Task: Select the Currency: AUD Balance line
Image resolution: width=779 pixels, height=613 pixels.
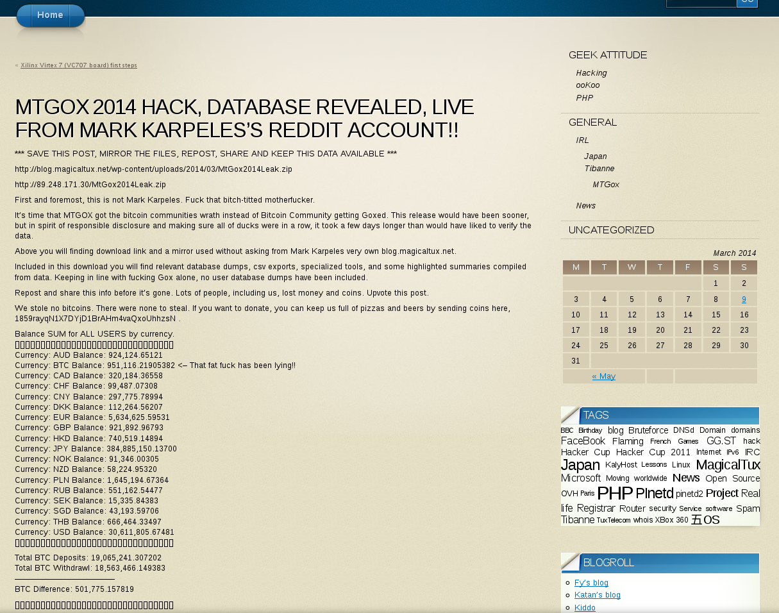Action: pos(88,355)
